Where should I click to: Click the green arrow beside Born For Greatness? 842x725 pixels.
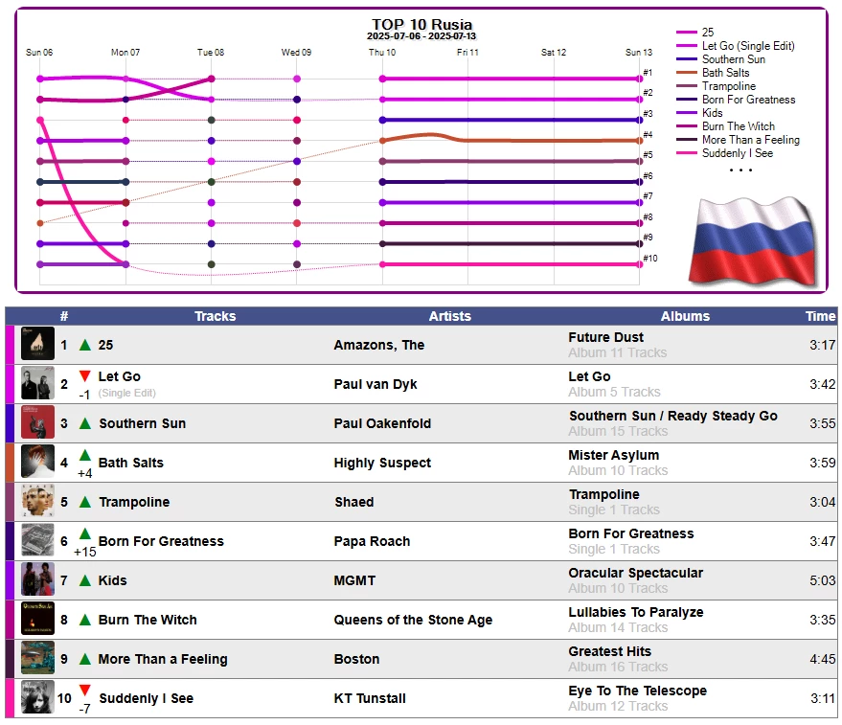85,533
